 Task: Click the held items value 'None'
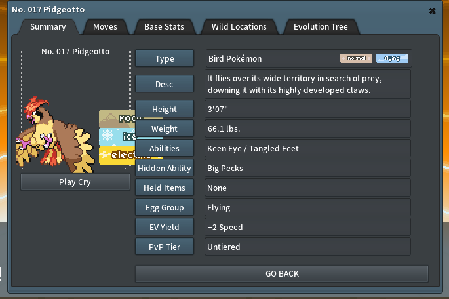tap(217, 188)
